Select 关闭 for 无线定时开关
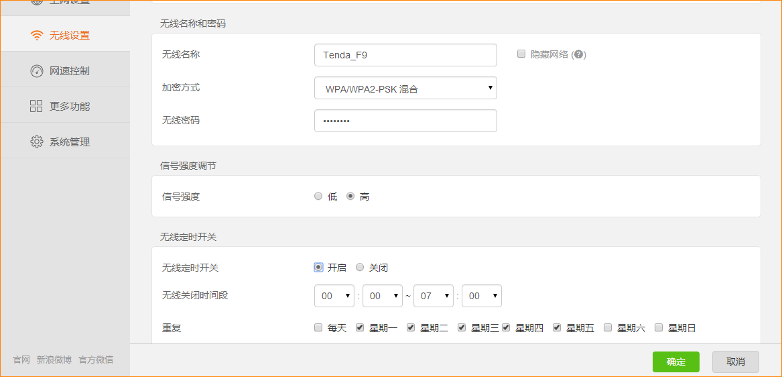 pyautogui.click(x=360, y=267)
